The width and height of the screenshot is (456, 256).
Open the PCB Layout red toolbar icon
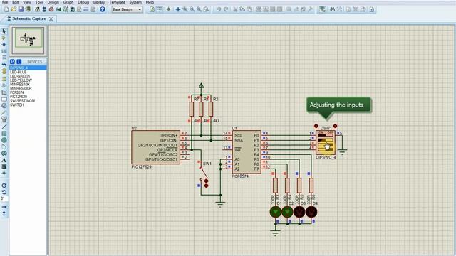point(51,9)
